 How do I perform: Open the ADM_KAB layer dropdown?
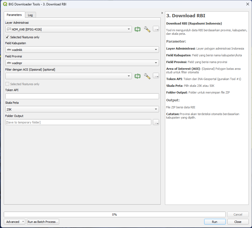128,29
